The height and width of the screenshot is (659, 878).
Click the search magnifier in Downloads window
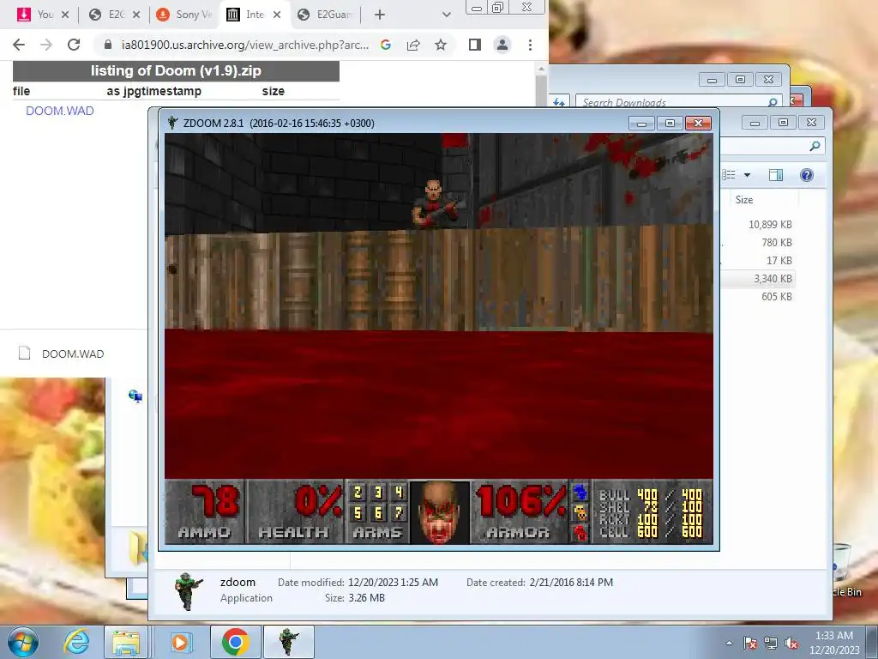pyautogui.click(x=773, y=103)
